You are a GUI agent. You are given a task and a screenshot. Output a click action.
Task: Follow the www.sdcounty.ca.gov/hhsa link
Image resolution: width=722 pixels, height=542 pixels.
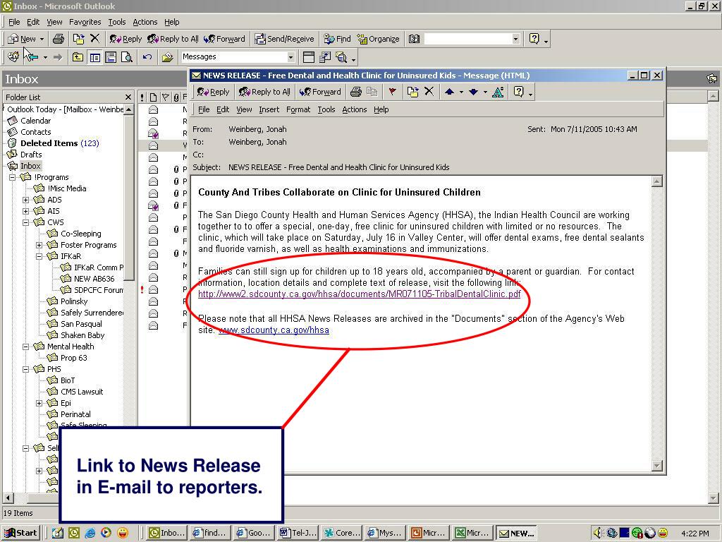coord(274,330)
